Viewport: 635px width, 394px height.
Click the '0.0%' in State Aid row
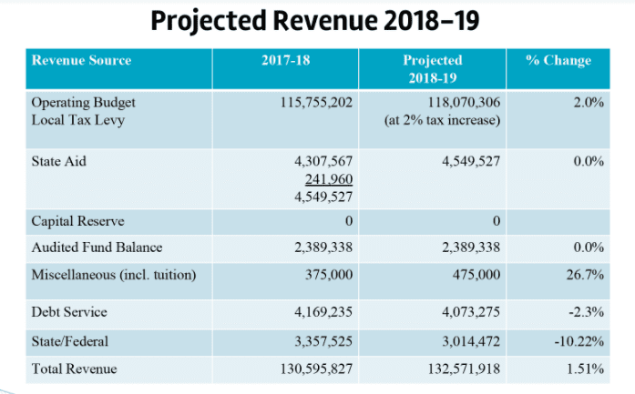pos(589,161)
